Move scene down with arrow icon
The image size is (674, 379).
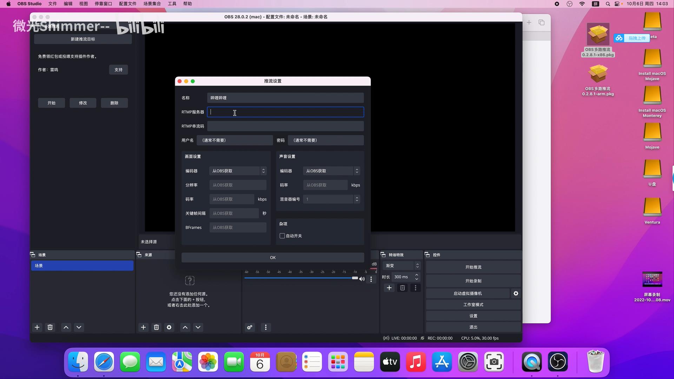[79, 327]
